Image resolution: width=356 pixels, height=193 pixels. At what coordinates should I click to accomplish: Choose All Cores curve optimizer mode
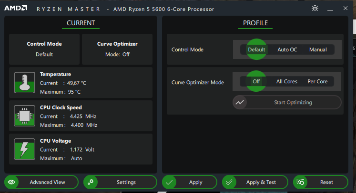tap(286, 81)
